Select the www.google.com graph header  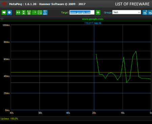(x=93, y=19)
